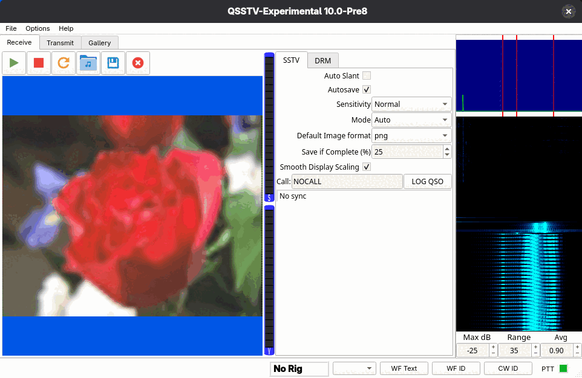Click the received rose image
The height and width of the screenshot is (378, 582).
(132, 216)
